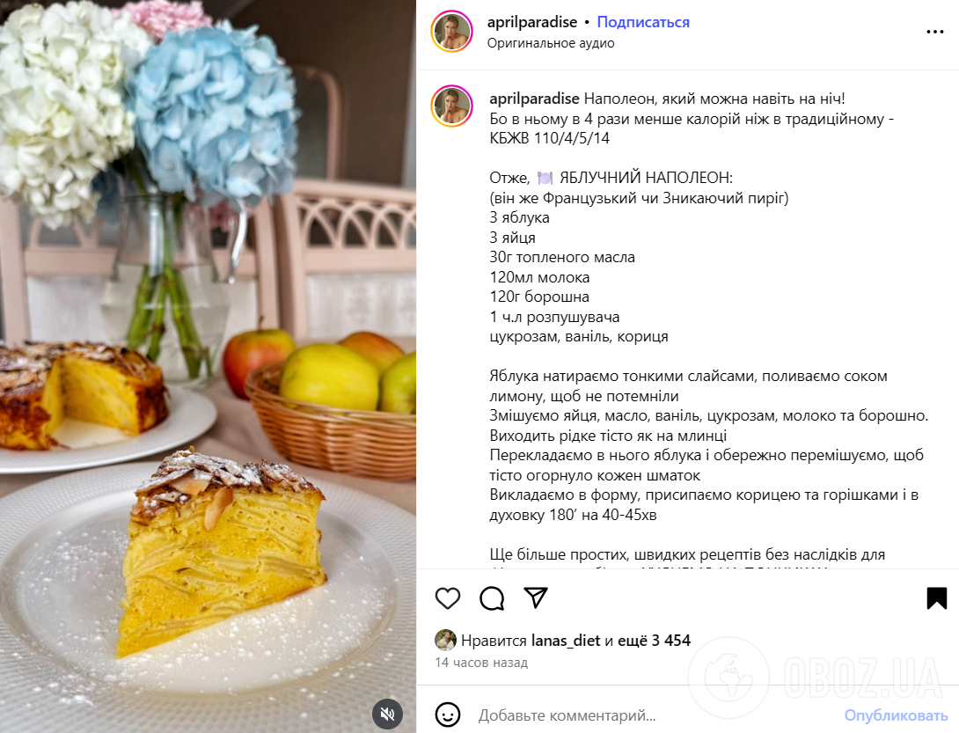Like the post with heart icon
The width and height of the screenshot is (959, 733).
(x=448, y=597)
